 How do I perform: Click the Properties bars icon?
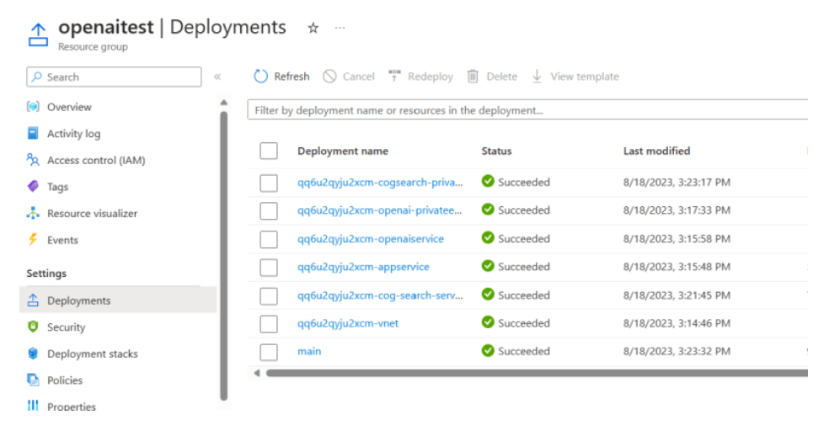[x=33, y=406]
